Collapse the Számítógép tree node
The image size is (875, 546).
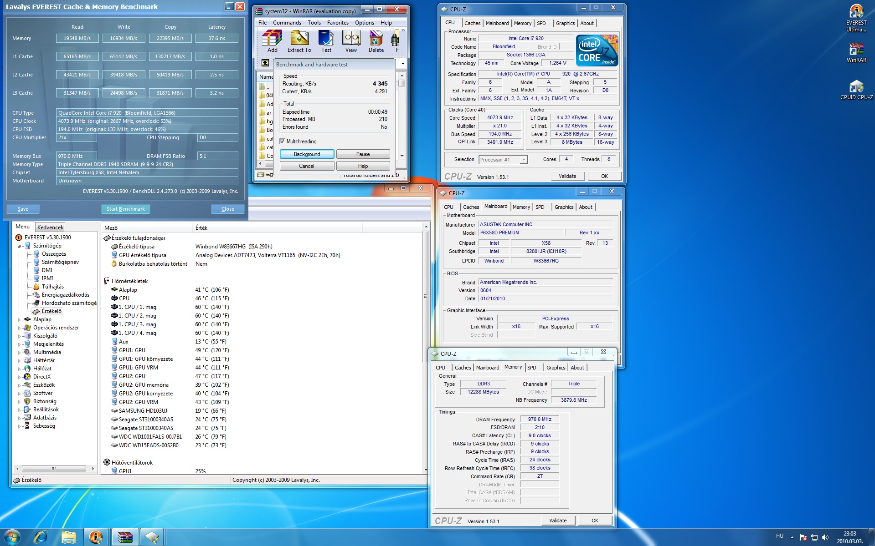[20, 246]
